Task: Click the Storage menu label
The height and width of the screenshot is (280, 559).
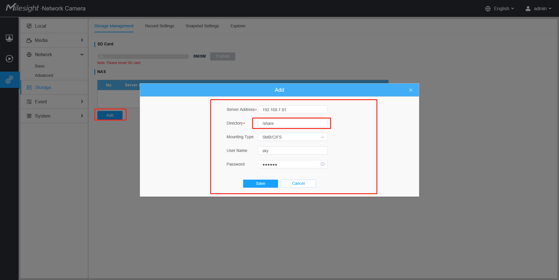Action: tap(43, 87)
